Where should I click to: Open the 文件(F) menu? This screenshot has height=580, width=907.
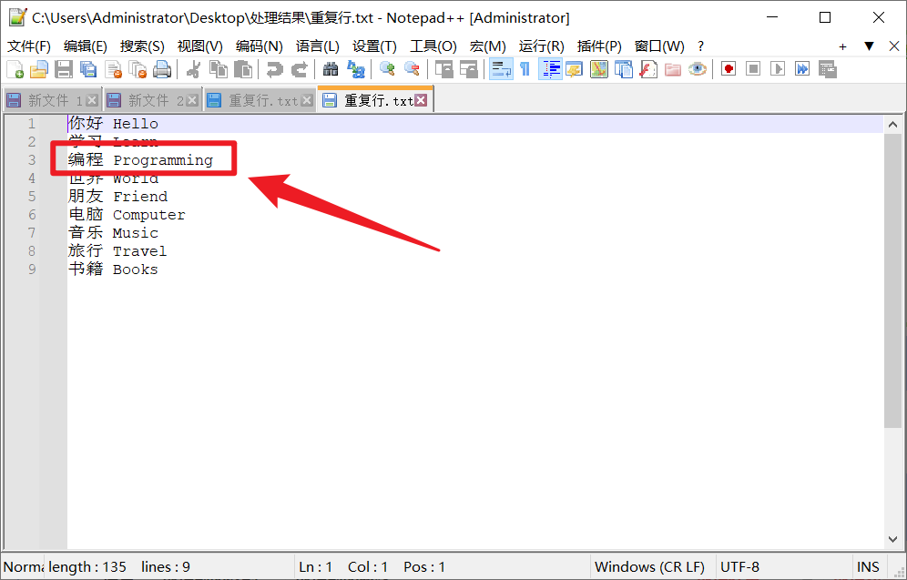point(29,46)
